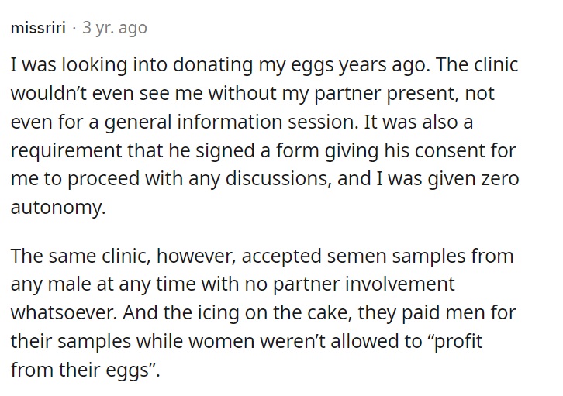Click the word "autonomy" ending the first paragraph

(x=58, y=208)
